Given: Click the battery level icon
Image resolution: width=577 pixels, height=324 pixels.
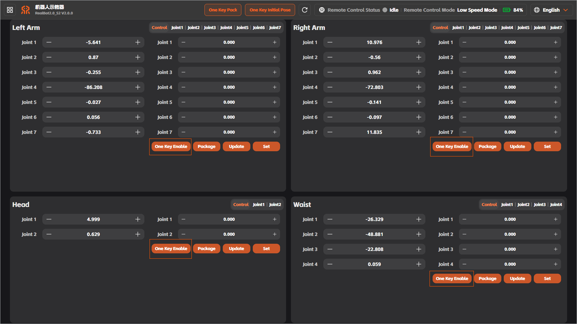Looking at the screenshot, I should 507,10.
